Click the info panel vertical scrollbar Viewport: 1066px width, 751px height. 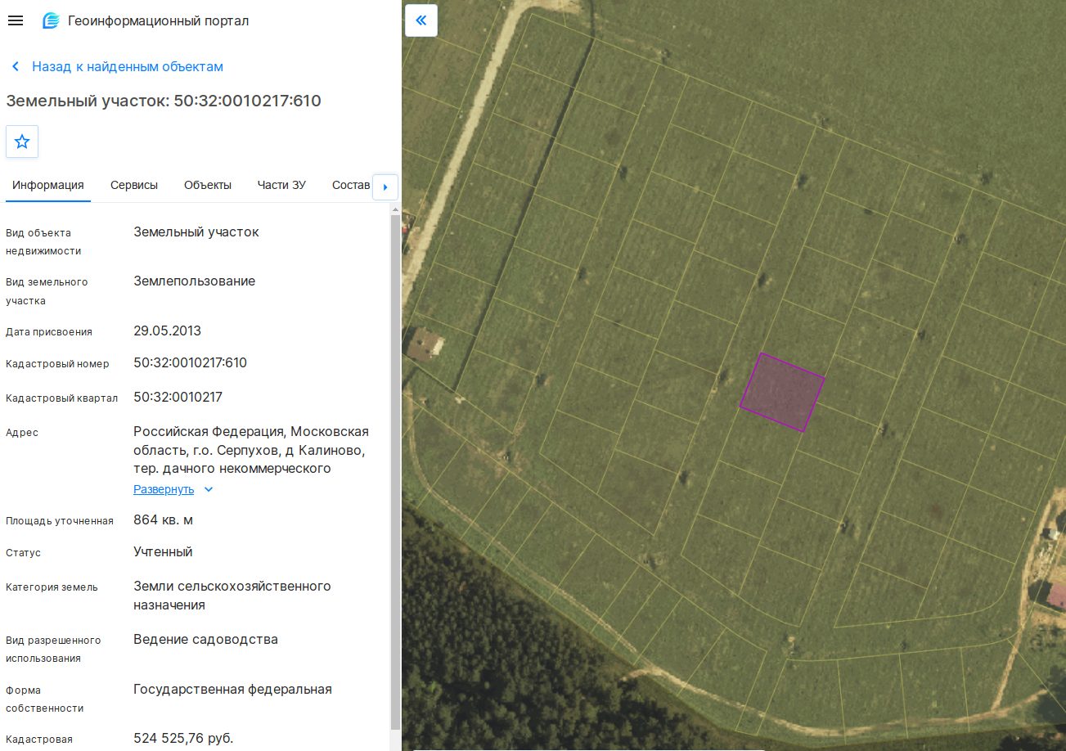point(396,470)
